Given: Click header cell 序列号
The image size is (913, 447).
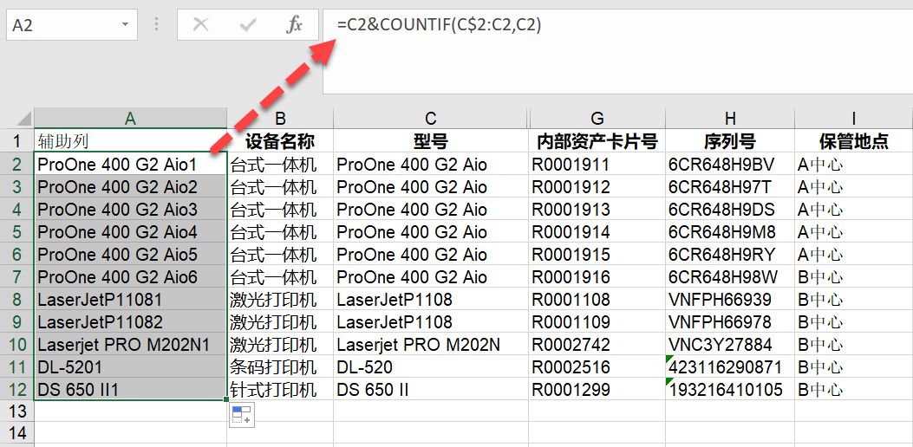Looking at the screenshot, I should point(730,141).
